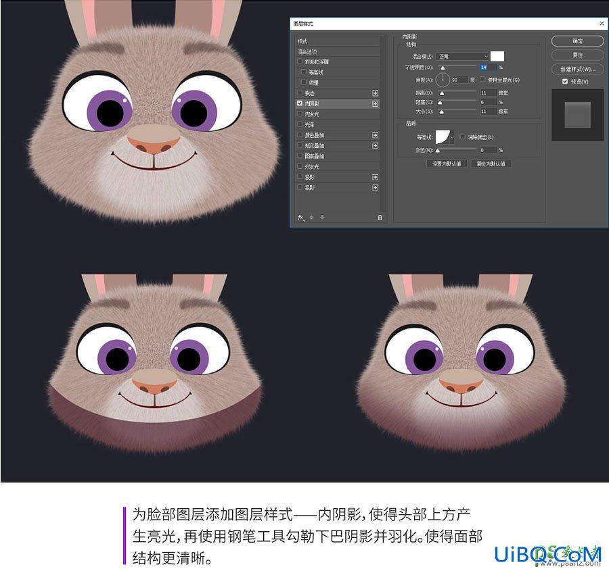Screen dimensions: 609x571
Task: Enable the 纹理 checkbox
Action: click(x=304, y=82)
